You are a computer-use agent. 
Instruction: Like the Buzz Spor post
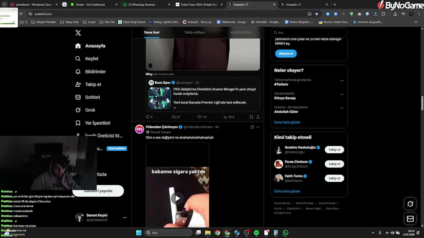tap(199, 117)
